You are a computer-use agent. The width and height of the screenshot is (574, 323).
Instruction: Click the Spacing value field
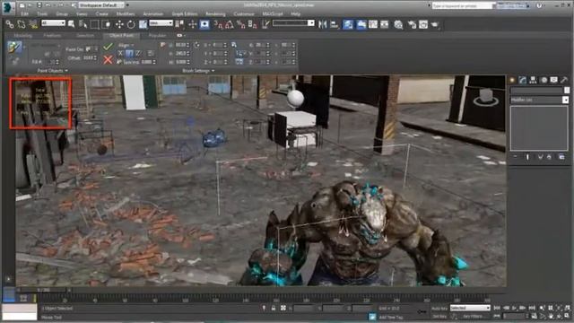click(148, 62)
